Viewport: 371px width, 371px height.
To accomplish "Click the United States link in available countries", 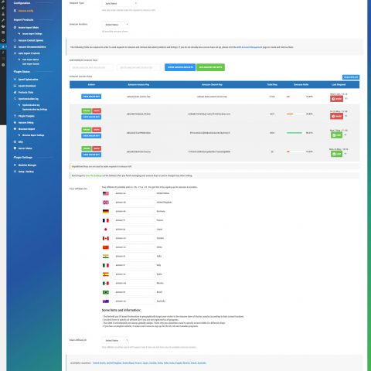I will point(99,363).
